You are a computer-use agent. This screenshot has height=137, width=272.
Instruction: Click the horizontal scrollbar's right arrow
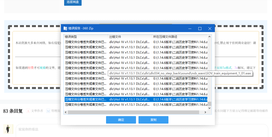[x=205, y=112]
